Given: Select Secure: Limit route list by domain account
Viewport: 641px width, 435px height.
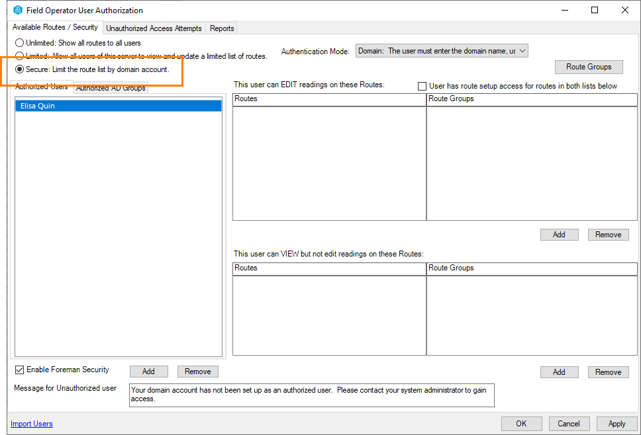Looking at the screenshot, I should click(x=20, y=69).
